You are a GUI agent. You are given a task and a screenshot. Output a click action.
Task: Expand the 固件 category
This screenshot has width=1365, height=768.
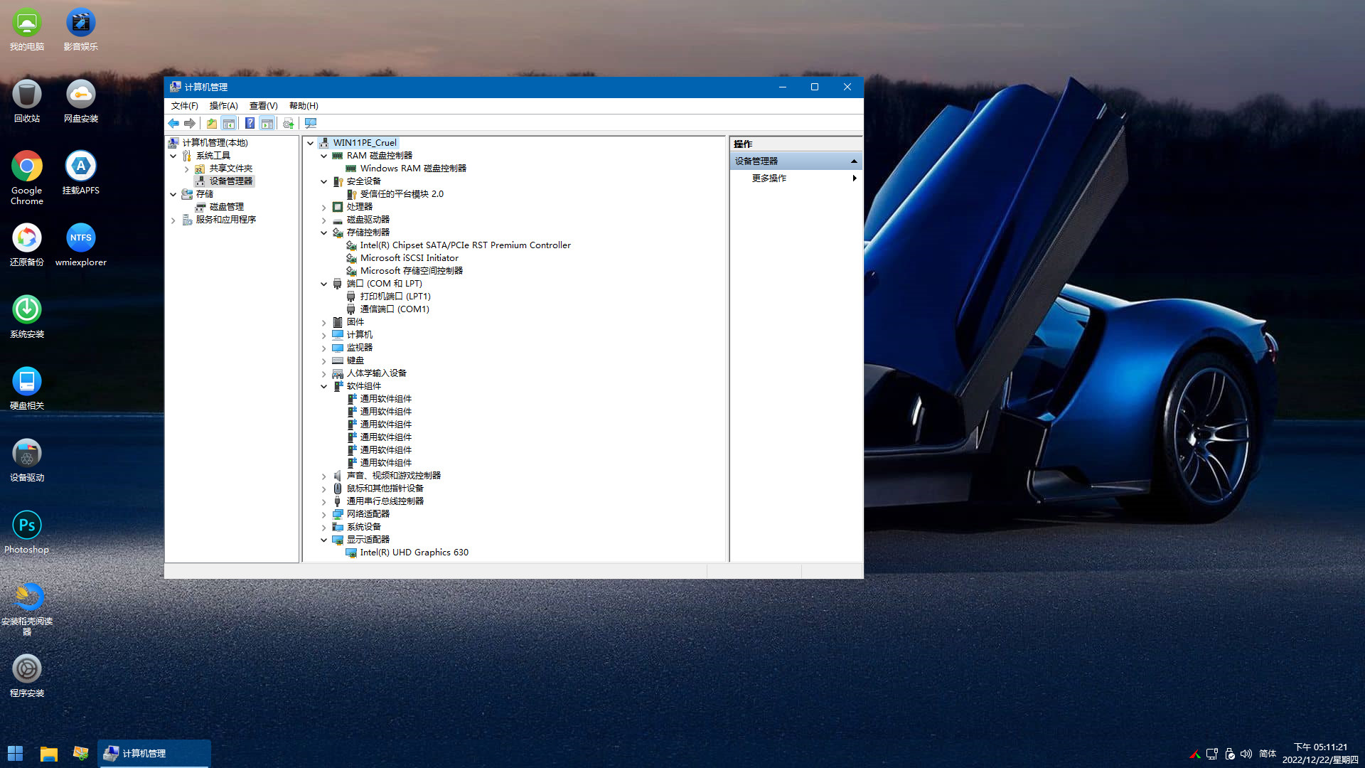[x=324, y=322]
